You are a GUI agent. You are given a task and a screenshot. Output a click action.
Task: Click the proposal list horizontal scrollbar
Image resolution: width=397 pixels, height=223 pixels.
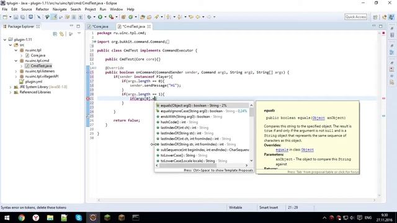[x=187, y=165]
